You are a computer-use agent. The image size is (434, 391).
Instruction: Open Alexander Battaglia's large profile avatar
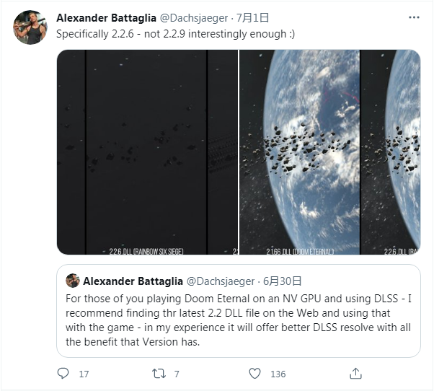click(30, 27)
